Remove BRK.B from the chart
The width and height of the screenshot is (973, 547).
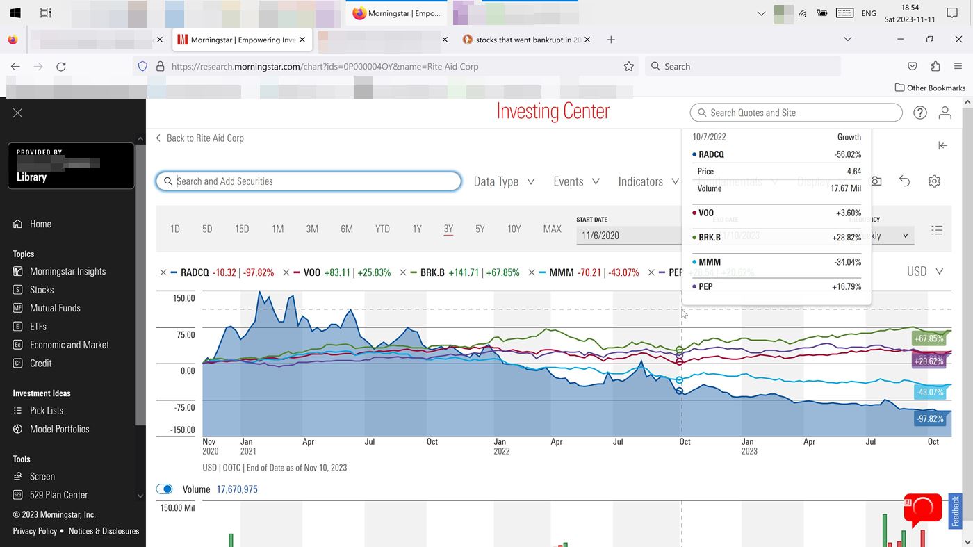click(403, 272)
